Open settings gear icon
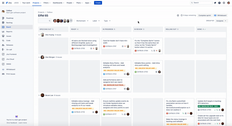The height and width of the screenshot is (126, 232). (224, 3)
